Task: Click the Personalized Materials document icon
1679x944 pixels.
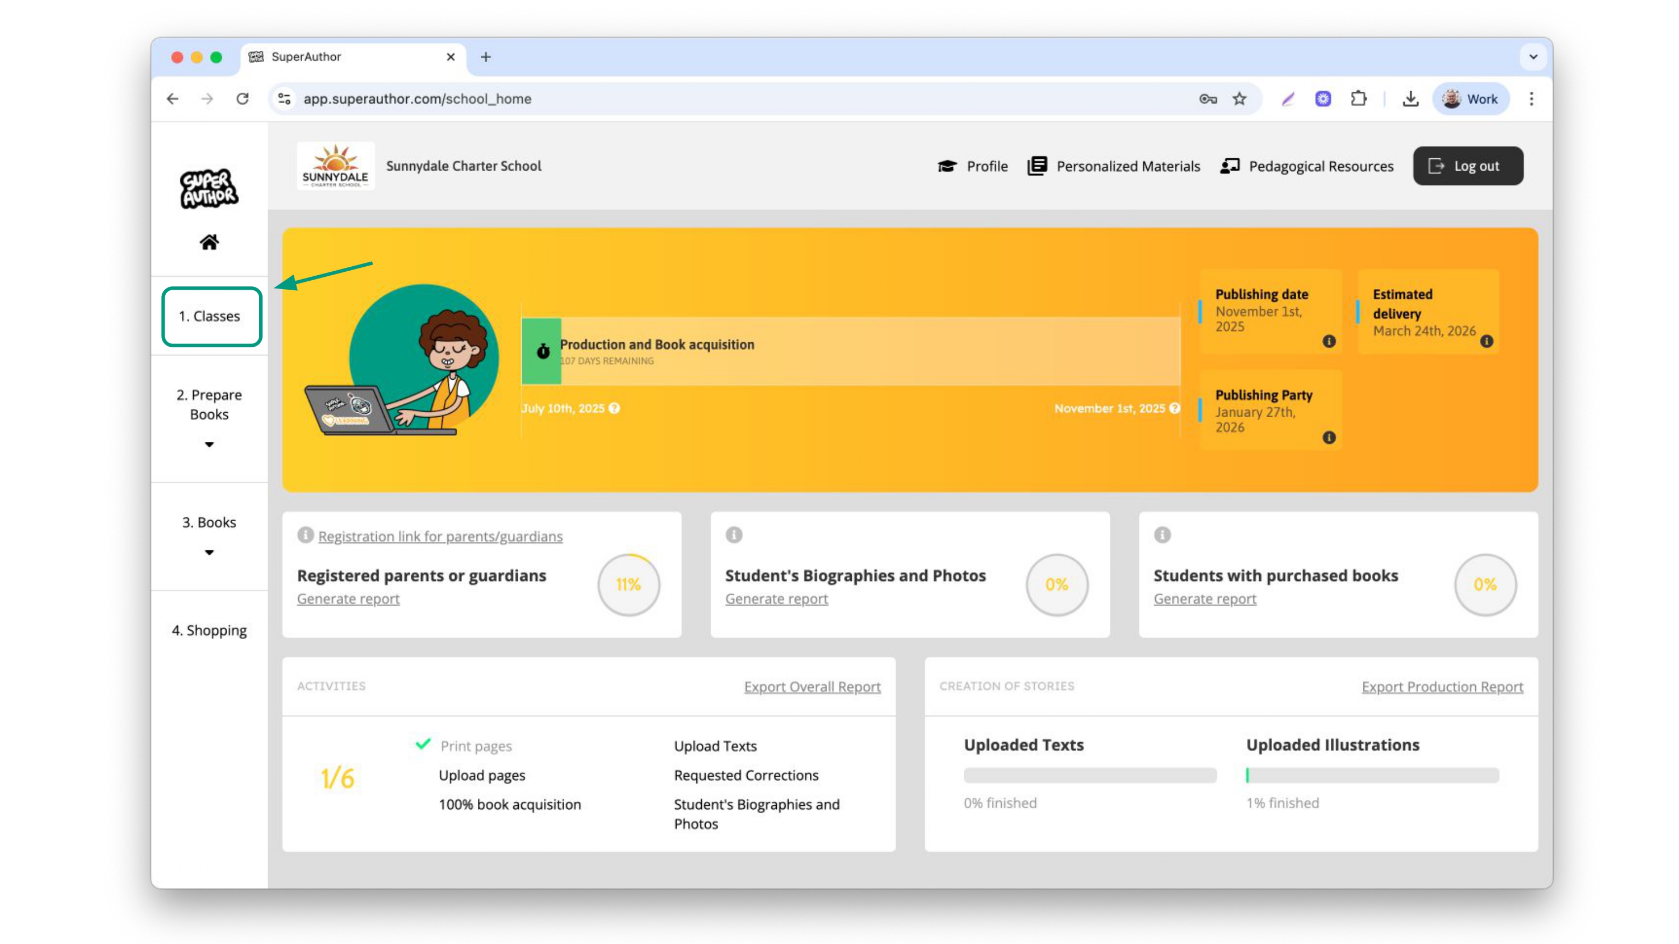Action: (x=1038, y=166)
